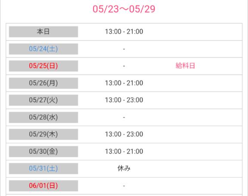Select the 06/01(日) date label
This screenshot has width=248, height=196.
pyautogui.click(x=43, y=186)
